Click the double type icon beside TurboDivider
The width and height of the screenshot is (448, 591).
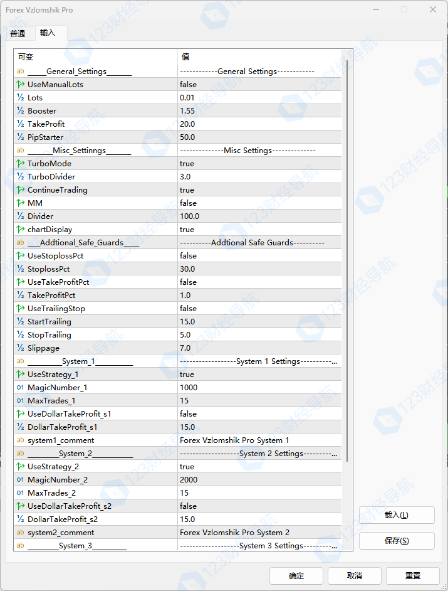coord(20,177)
